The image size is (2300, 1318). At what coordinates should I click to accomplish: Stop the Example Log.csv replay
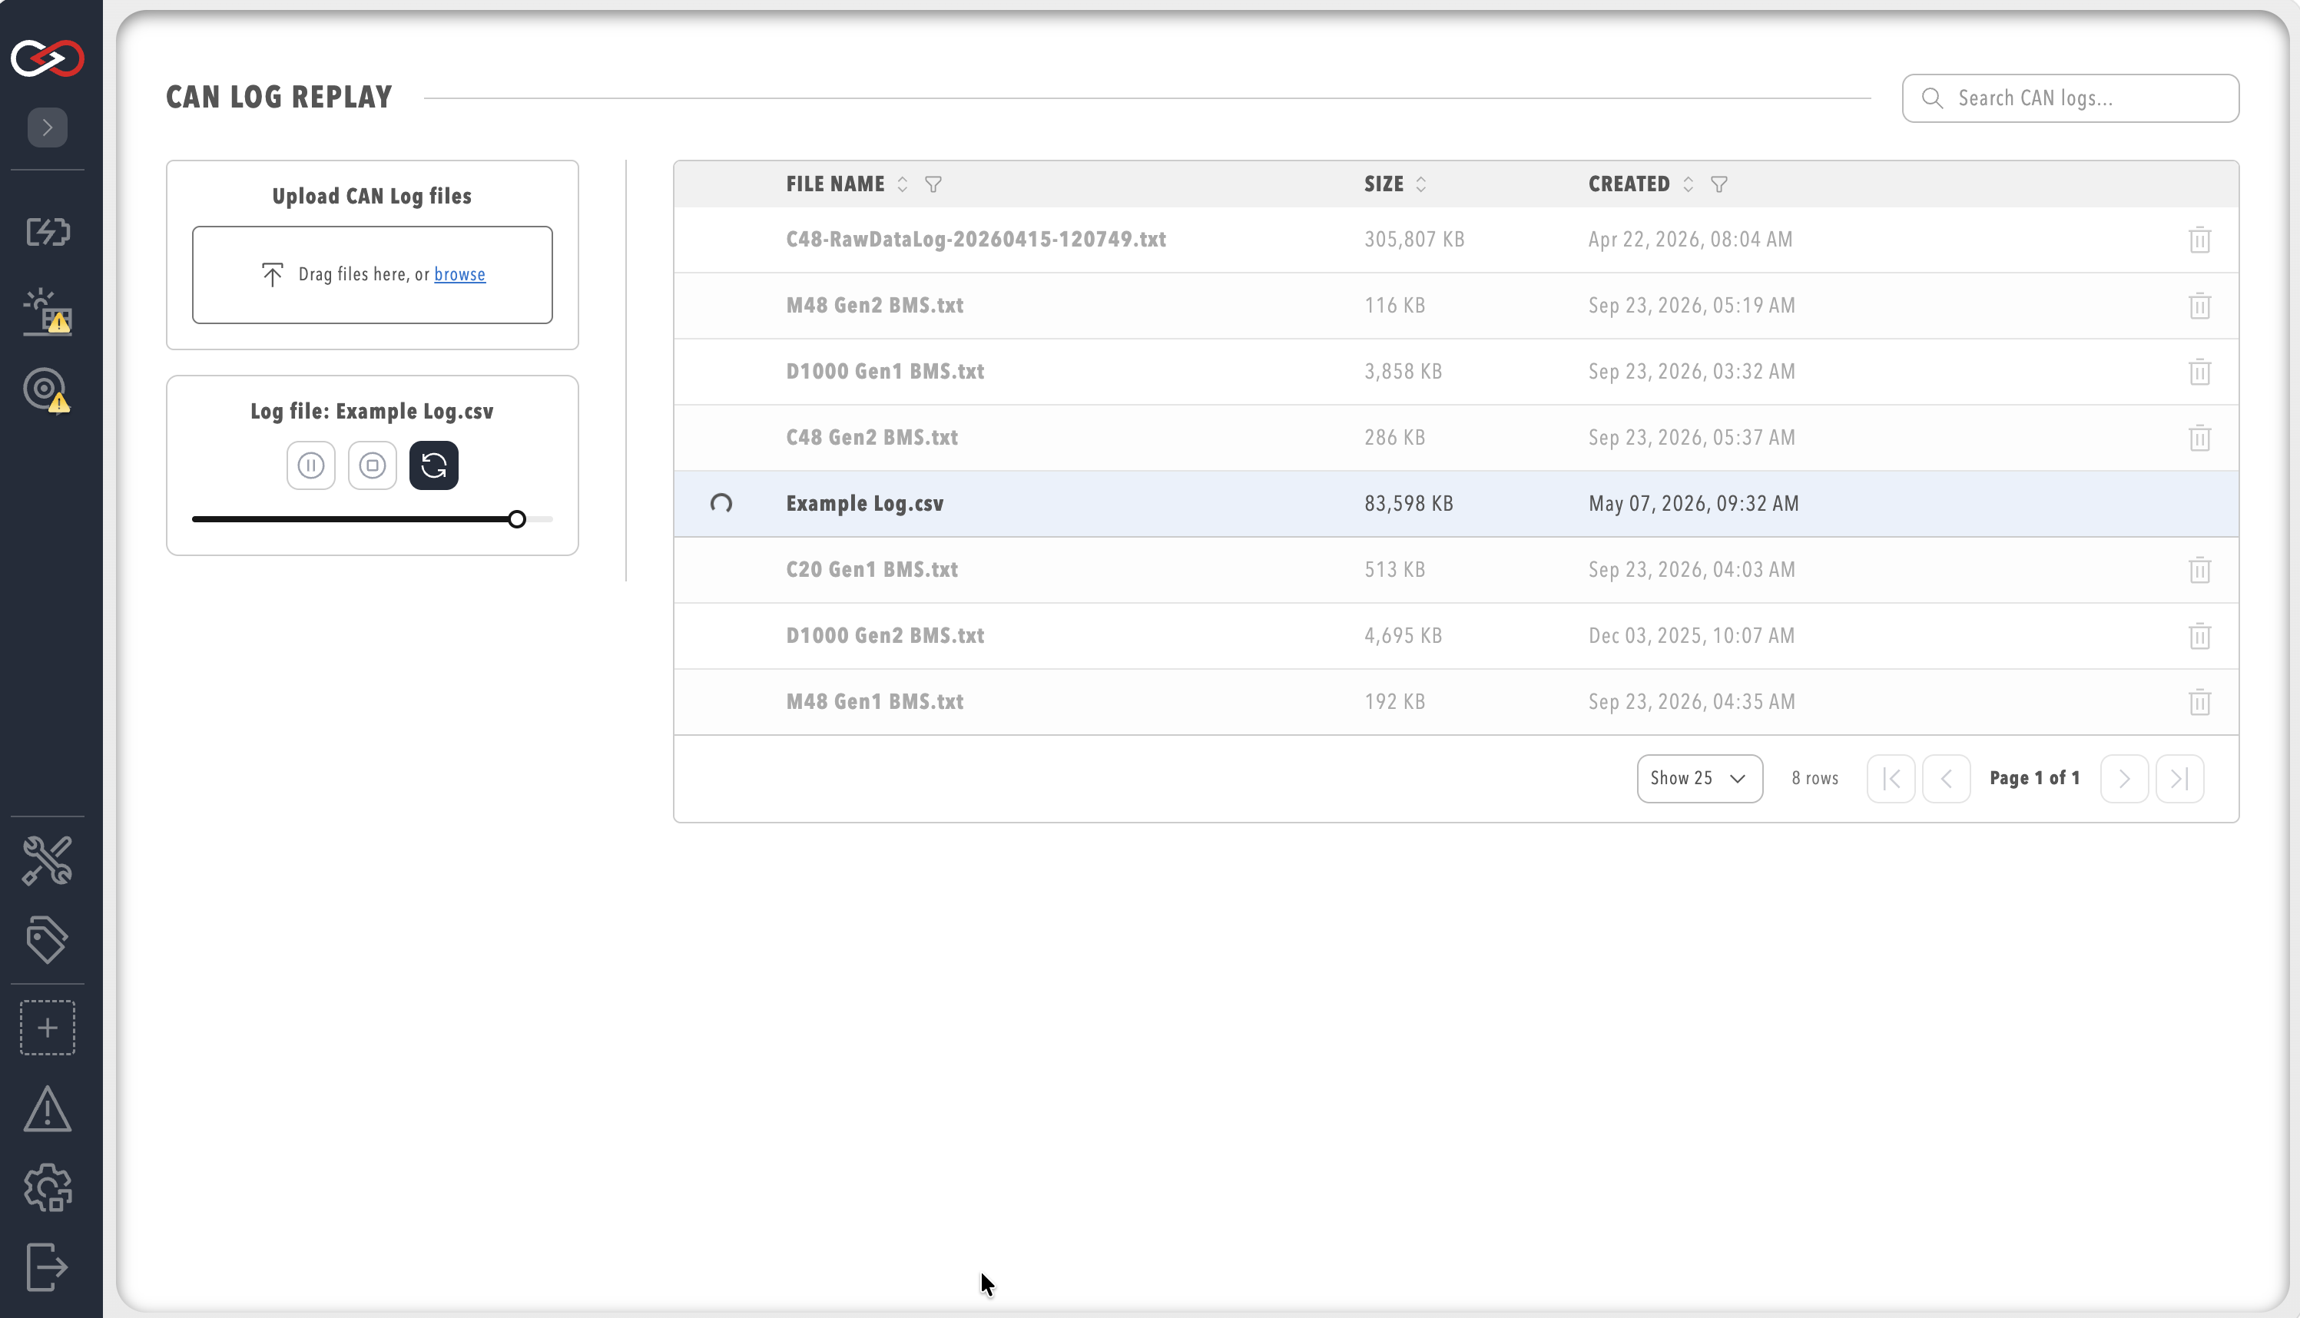click(372, 465)
